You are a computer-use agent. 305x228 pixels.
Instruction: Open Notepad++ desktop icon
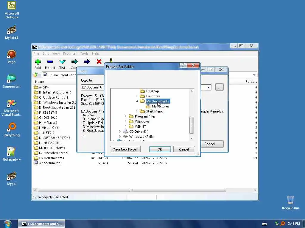(x=12, y=154)
